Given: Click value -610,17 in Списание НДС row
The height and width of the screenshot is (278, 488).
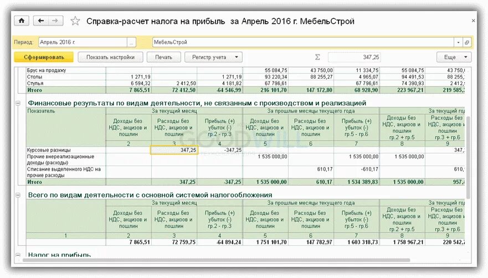Looking at the screenshot, I should tap(369, 169).
